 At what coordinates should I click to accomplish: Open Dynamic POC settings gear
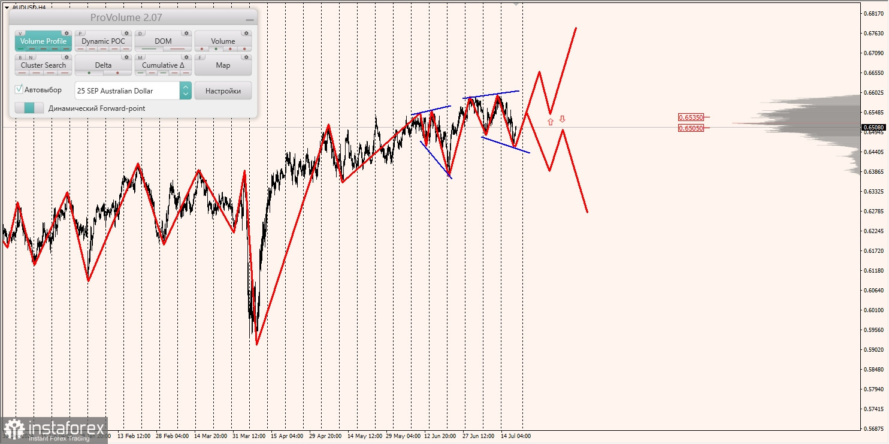[x=126, y=33]
